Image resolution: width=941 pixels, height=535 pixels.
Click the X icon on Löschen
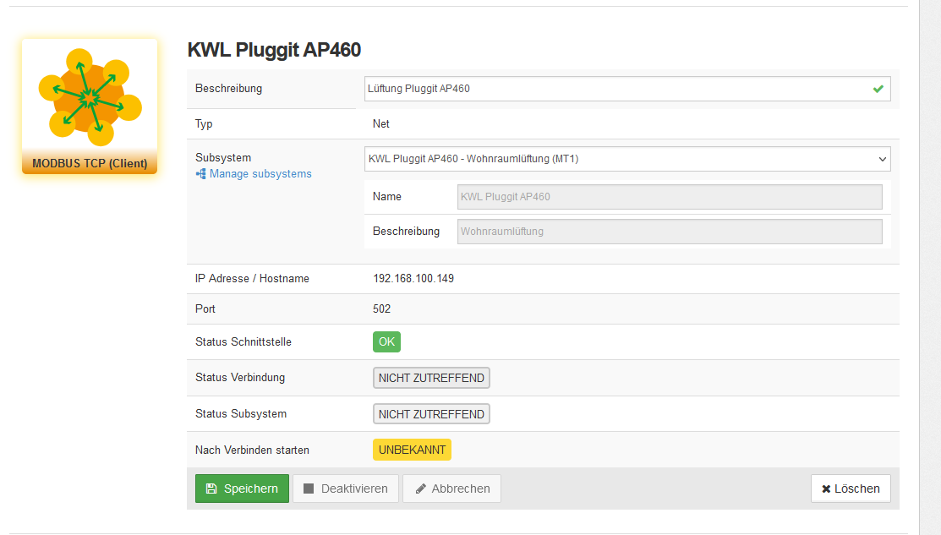(x=826, y=489)
